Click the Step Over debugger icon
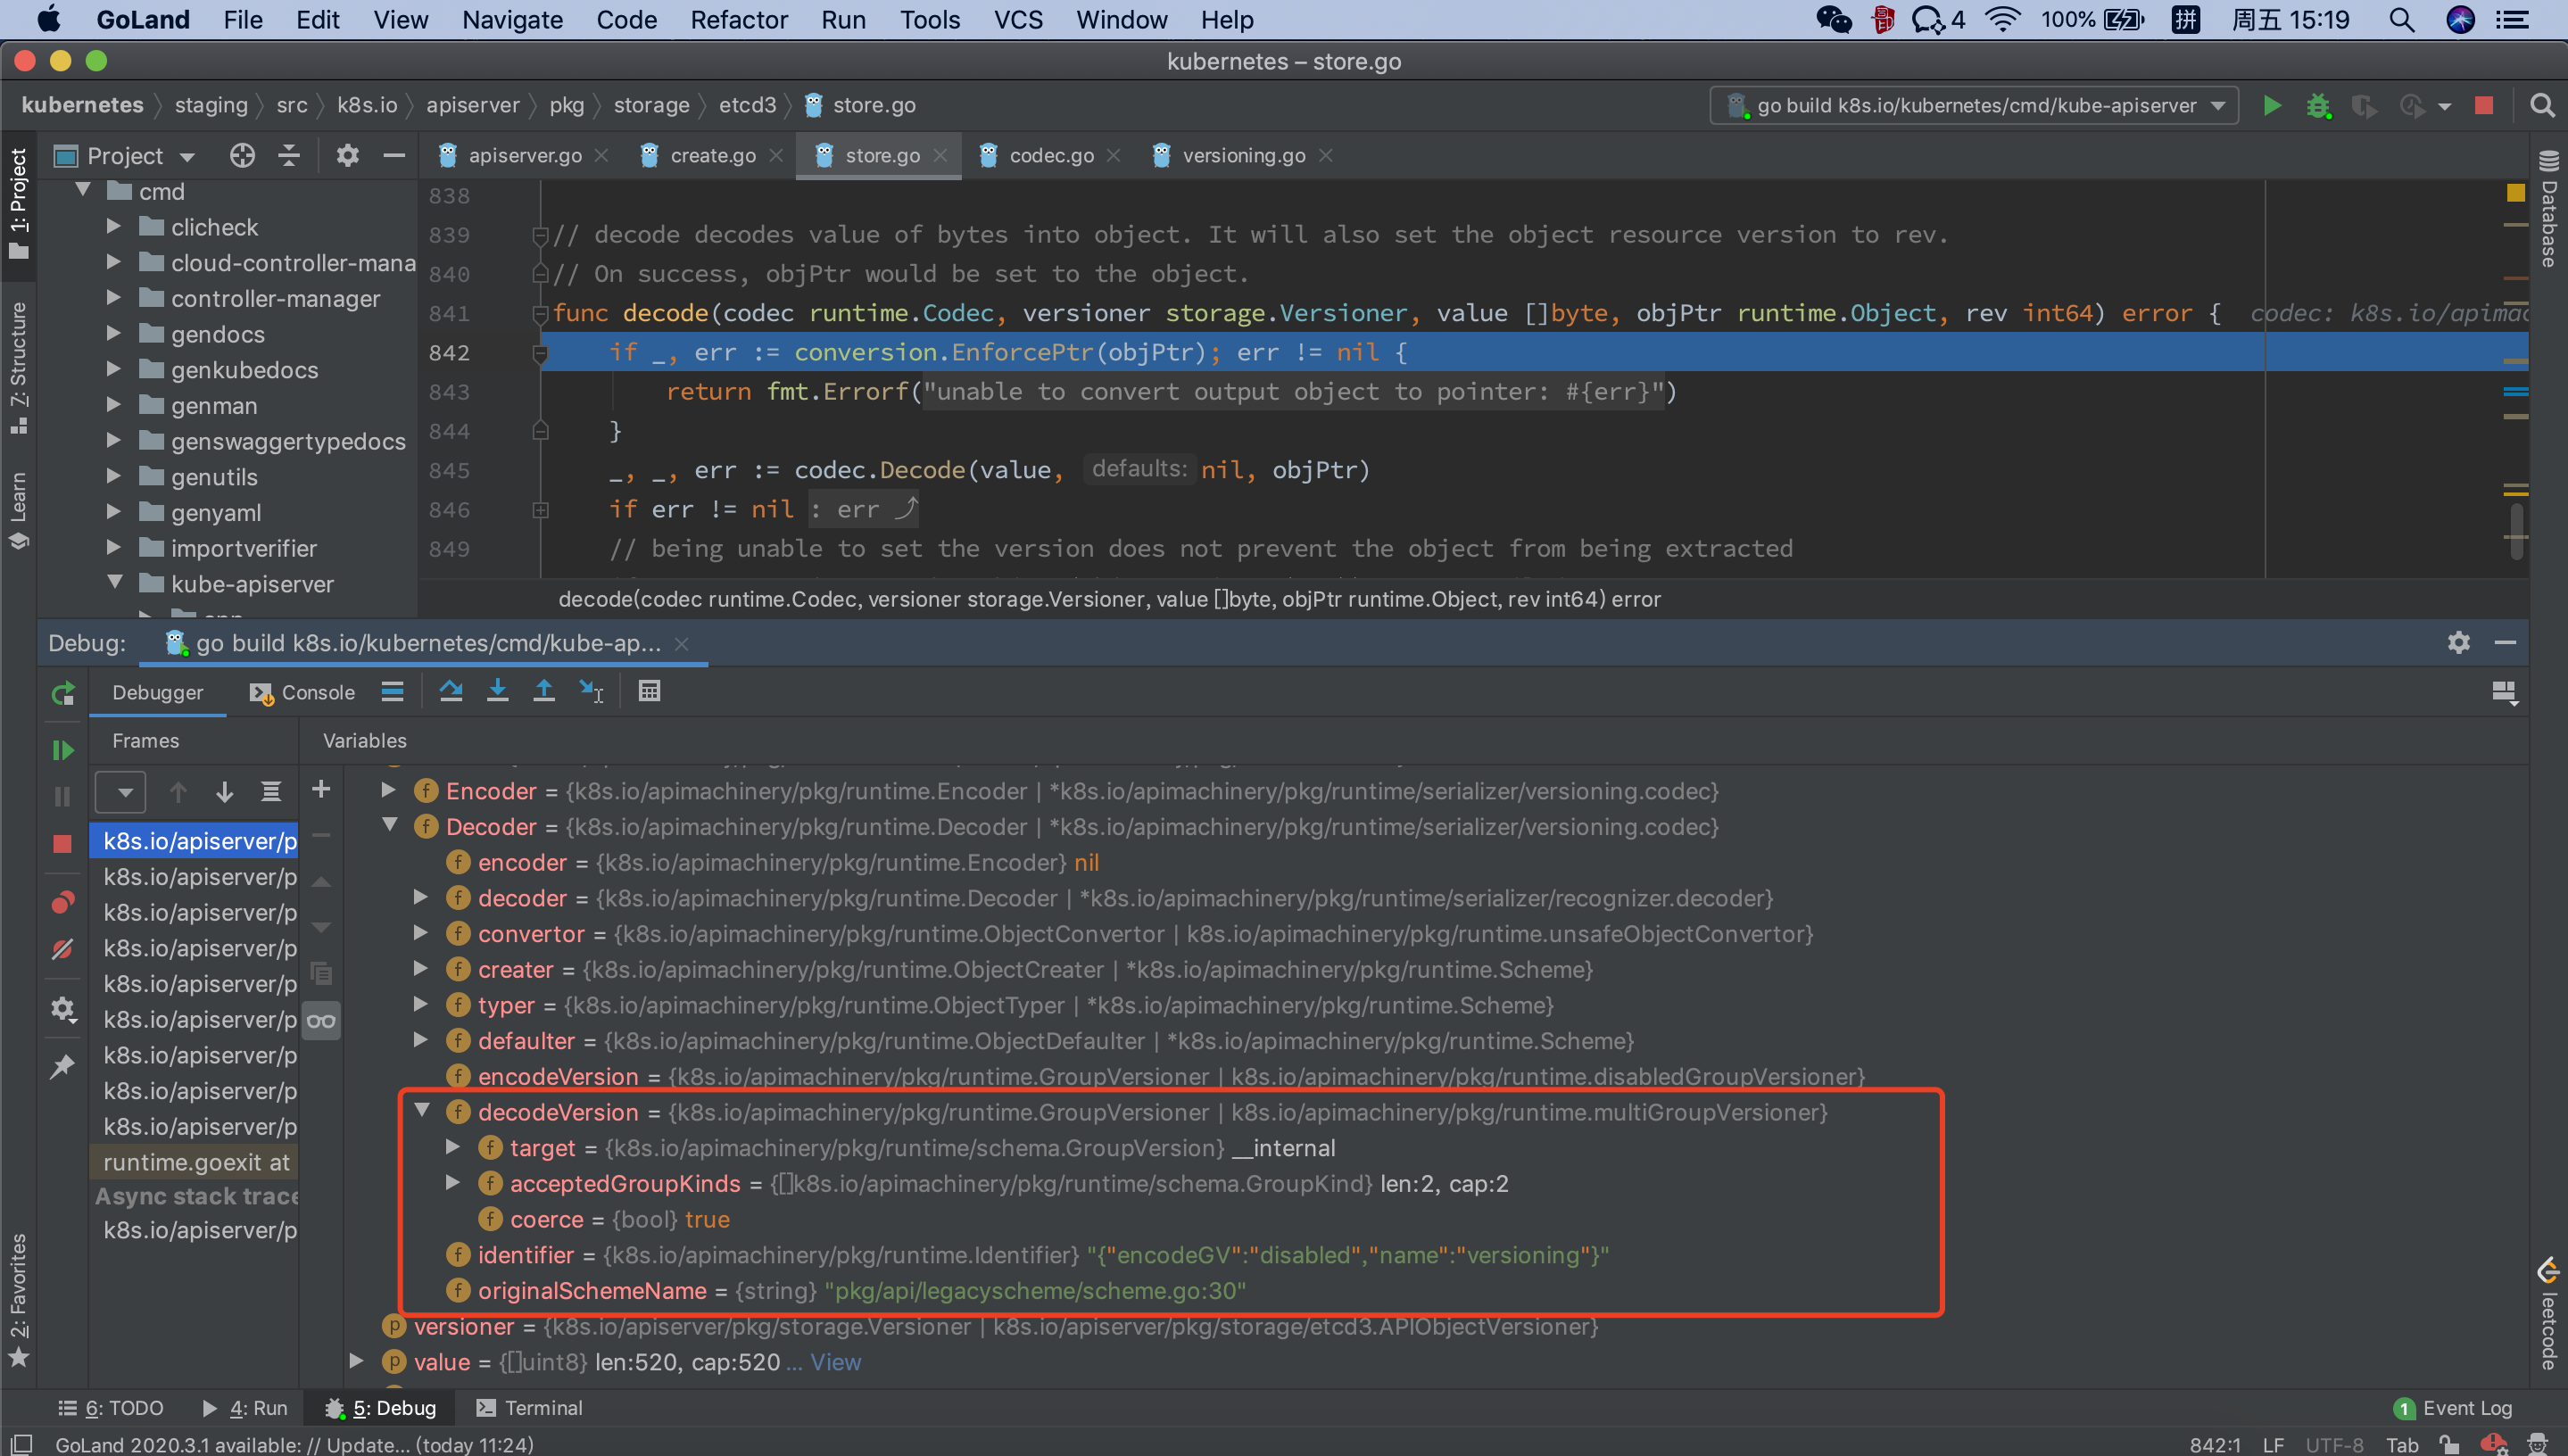Screen dimensions: 2568x1456 coord(451,691)
